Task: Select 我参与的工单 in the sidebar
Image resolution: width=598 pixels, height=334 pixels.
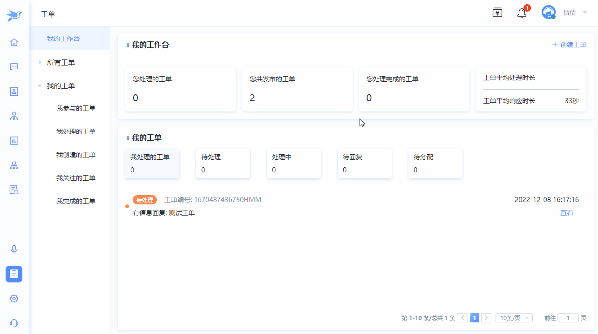Action: [75, 108]
